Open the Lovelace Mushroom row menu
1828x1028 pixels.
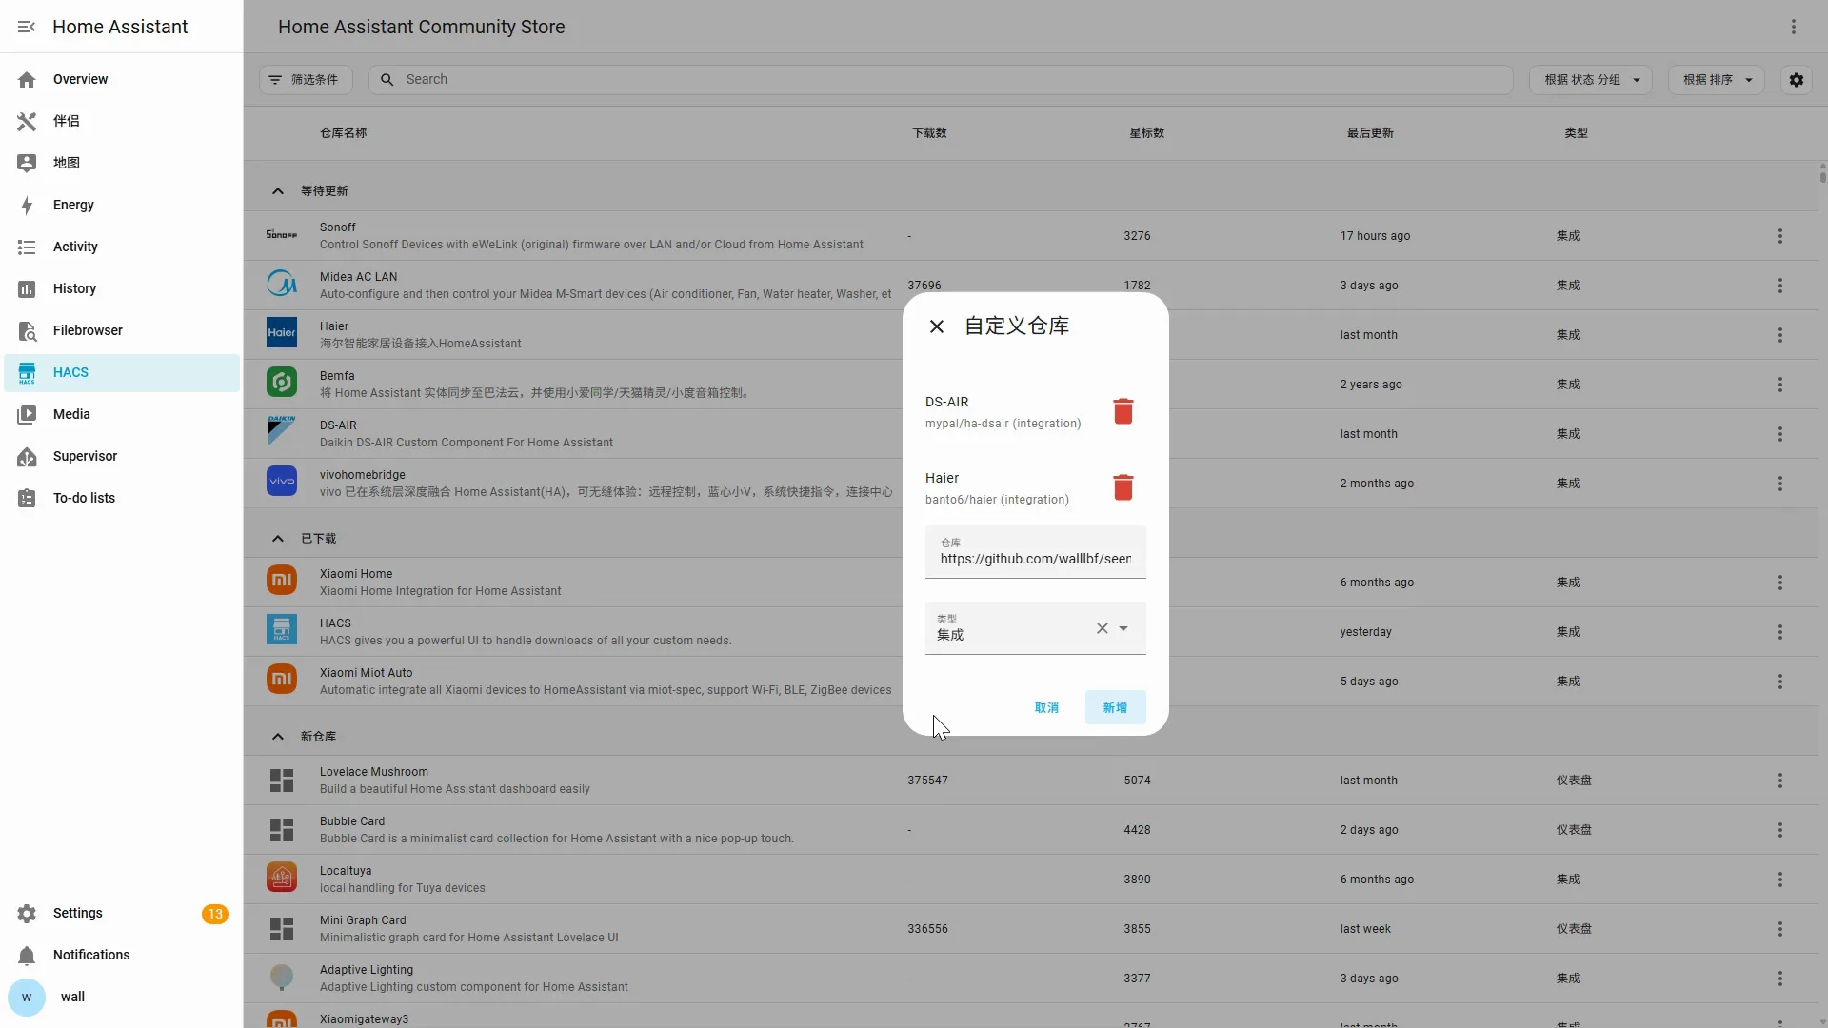point(1780,781)
